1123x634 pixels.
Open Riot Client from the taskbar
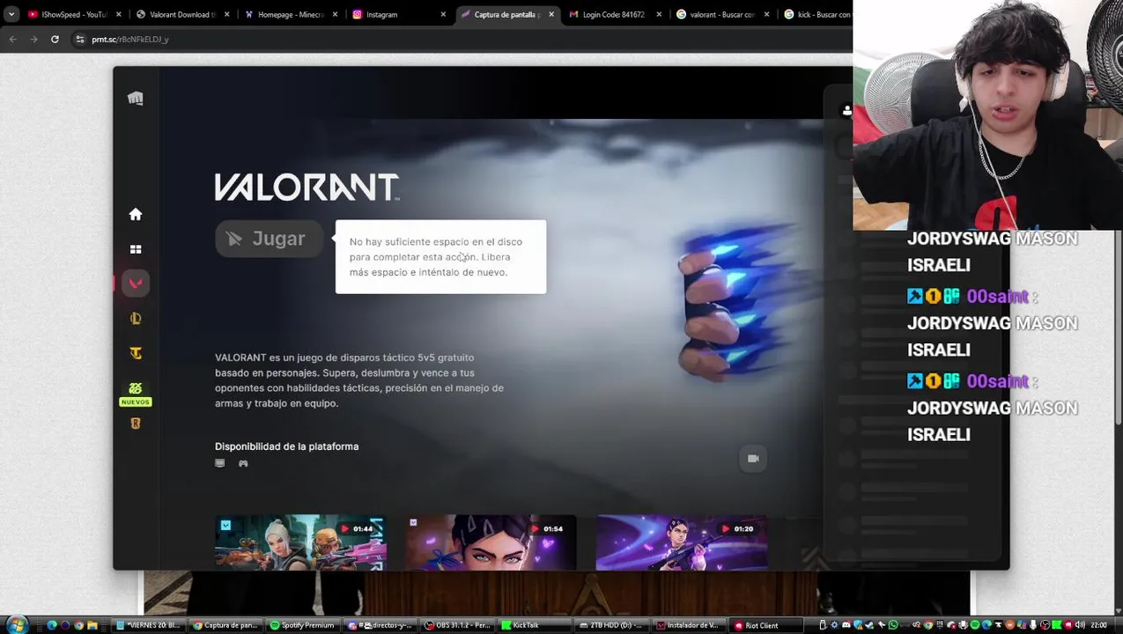coord(766,625)
